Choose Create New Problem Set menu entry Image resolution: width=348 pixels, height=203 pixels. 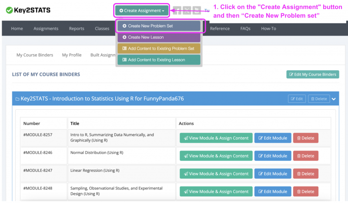click(x=159, y=26)
